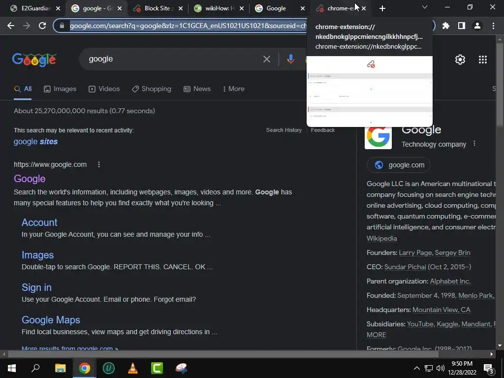Open Chrome's three-dot menu
This screenshot has height=378, width=504.
(x=493, y=26)
